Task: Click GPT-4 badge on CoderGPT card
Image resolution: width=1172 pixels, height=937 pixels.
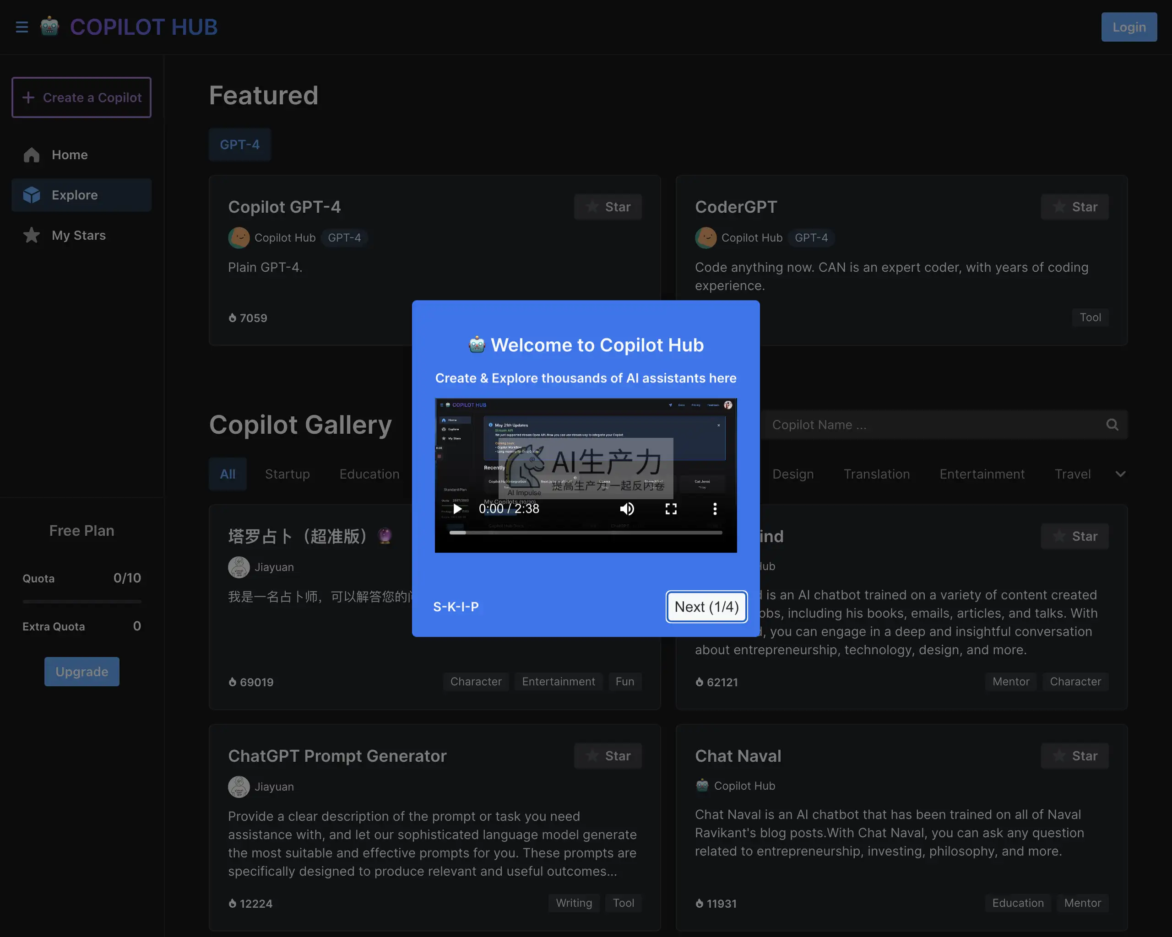Action: tap(811, 237)
